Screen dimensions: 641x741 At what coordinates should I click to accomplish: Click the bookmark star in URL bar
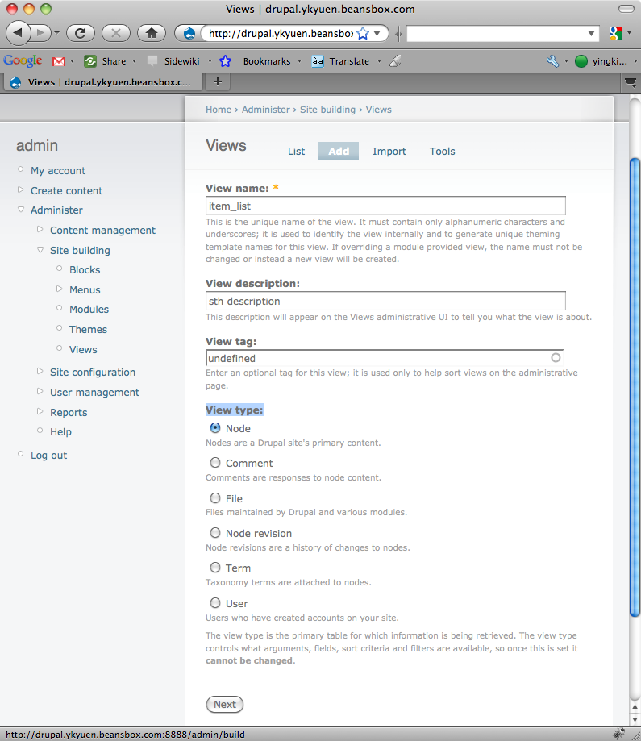[x=363, y=34]
